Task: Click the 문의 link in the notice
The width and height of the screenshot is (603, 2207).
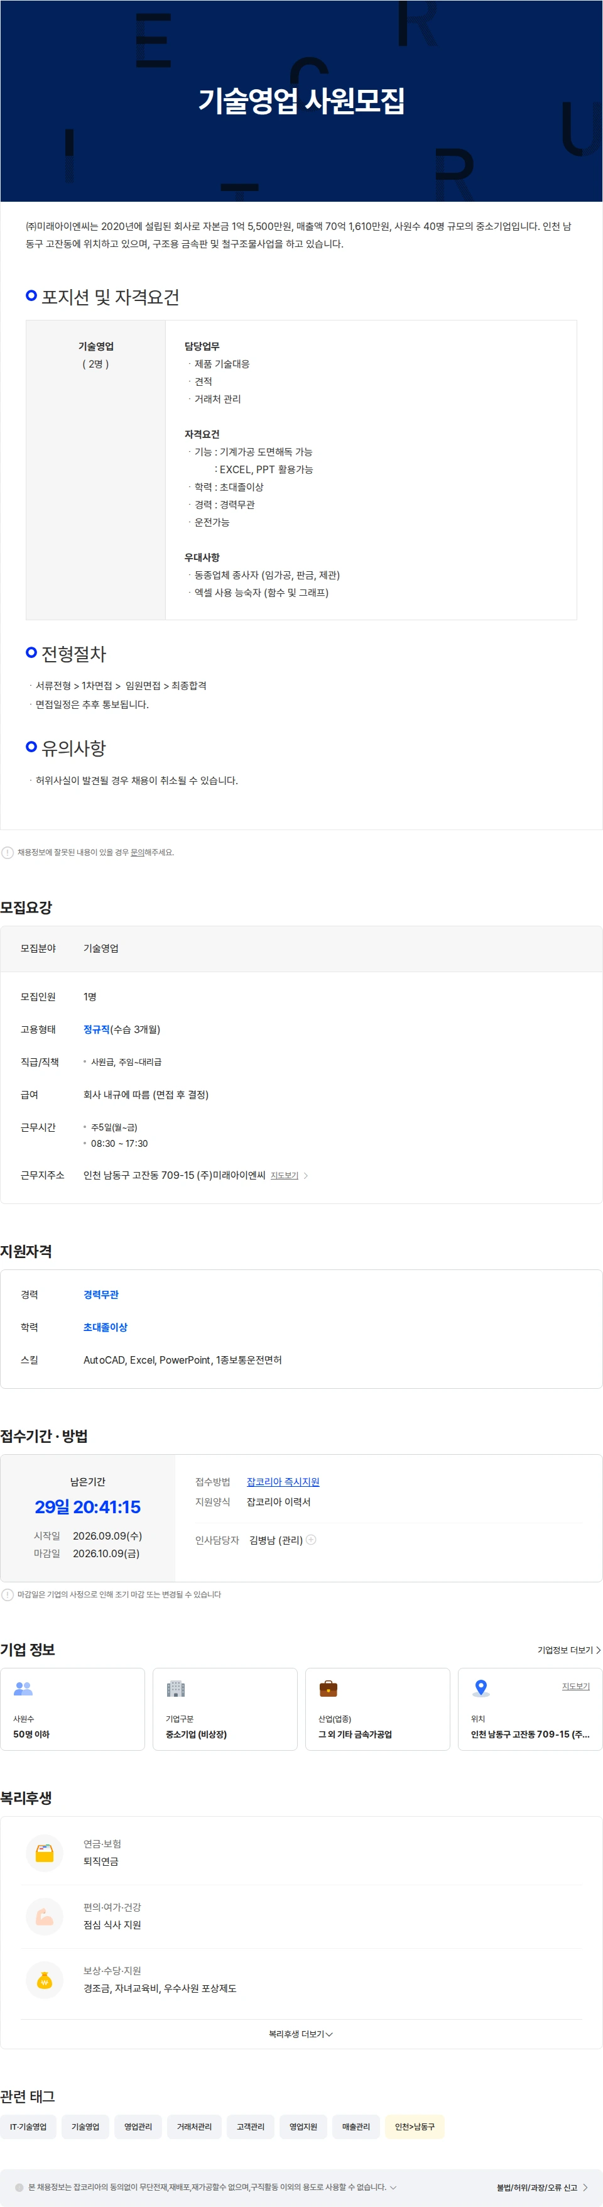Action: 137,852
